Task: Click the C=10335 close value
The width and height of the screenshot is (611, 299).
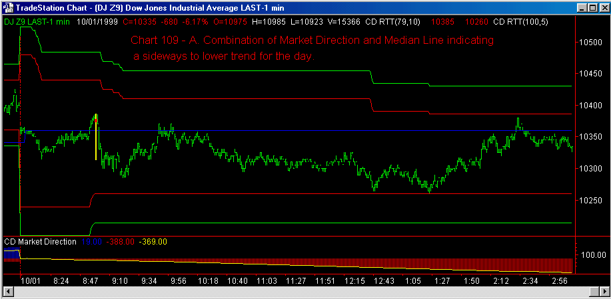Action: pos(139,22)
